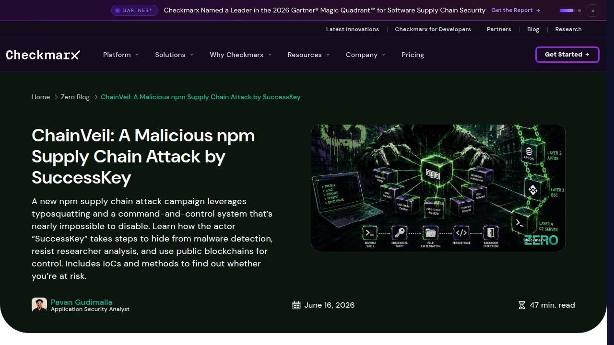Click the Get Started button
Viewport: 614px width, 345px height.
(x=567, y=55)
